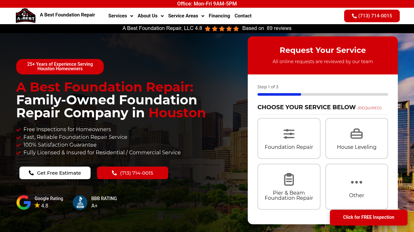Click the Step 1 of 3 label
414x232 pixels.
tap(268, 87)
